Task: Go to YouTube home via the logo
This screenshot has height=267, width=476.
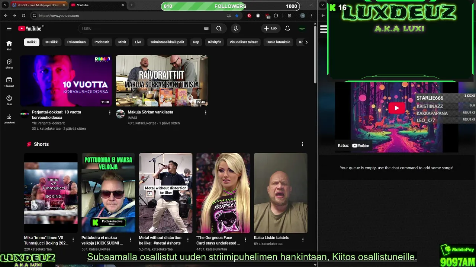Action: [30, 29]
